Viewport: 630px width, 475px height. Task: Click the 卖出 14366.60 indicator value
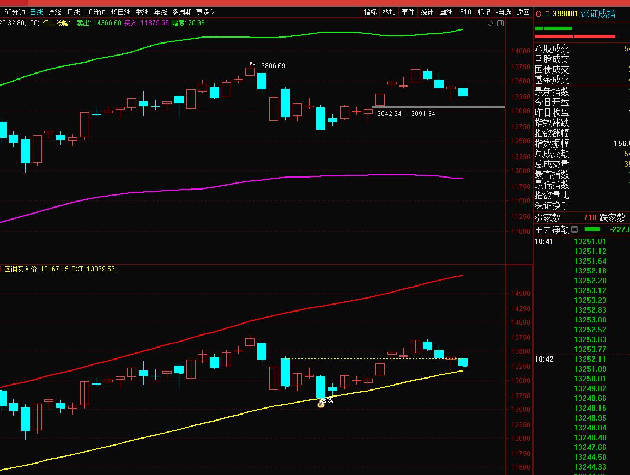(x=99, y=23)
